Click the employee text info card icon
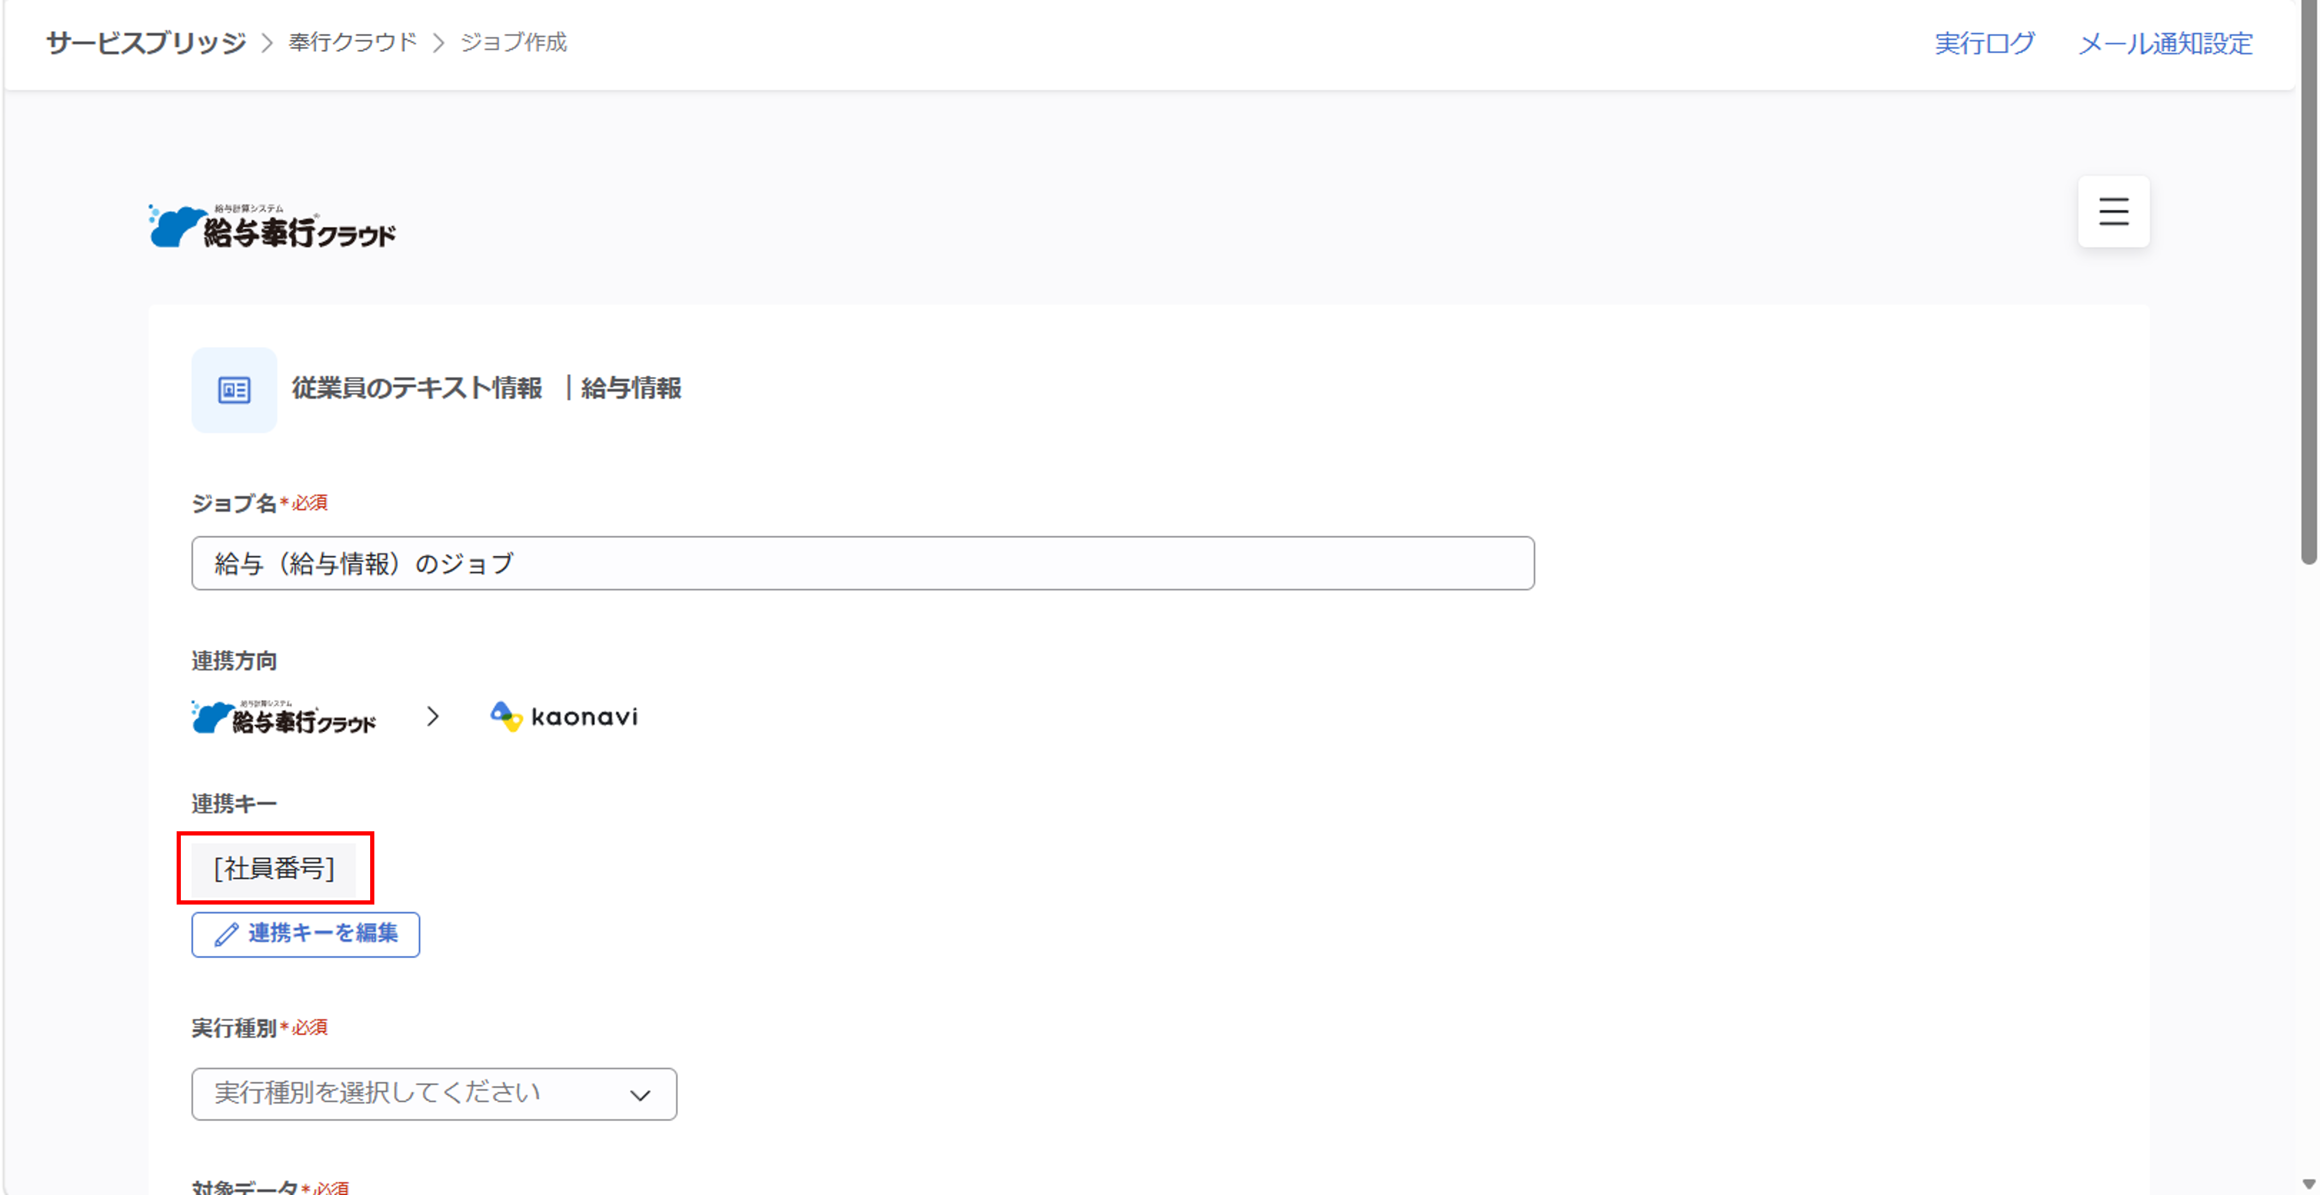This screenshot has width=2320, height=1195. click(234, 390)
